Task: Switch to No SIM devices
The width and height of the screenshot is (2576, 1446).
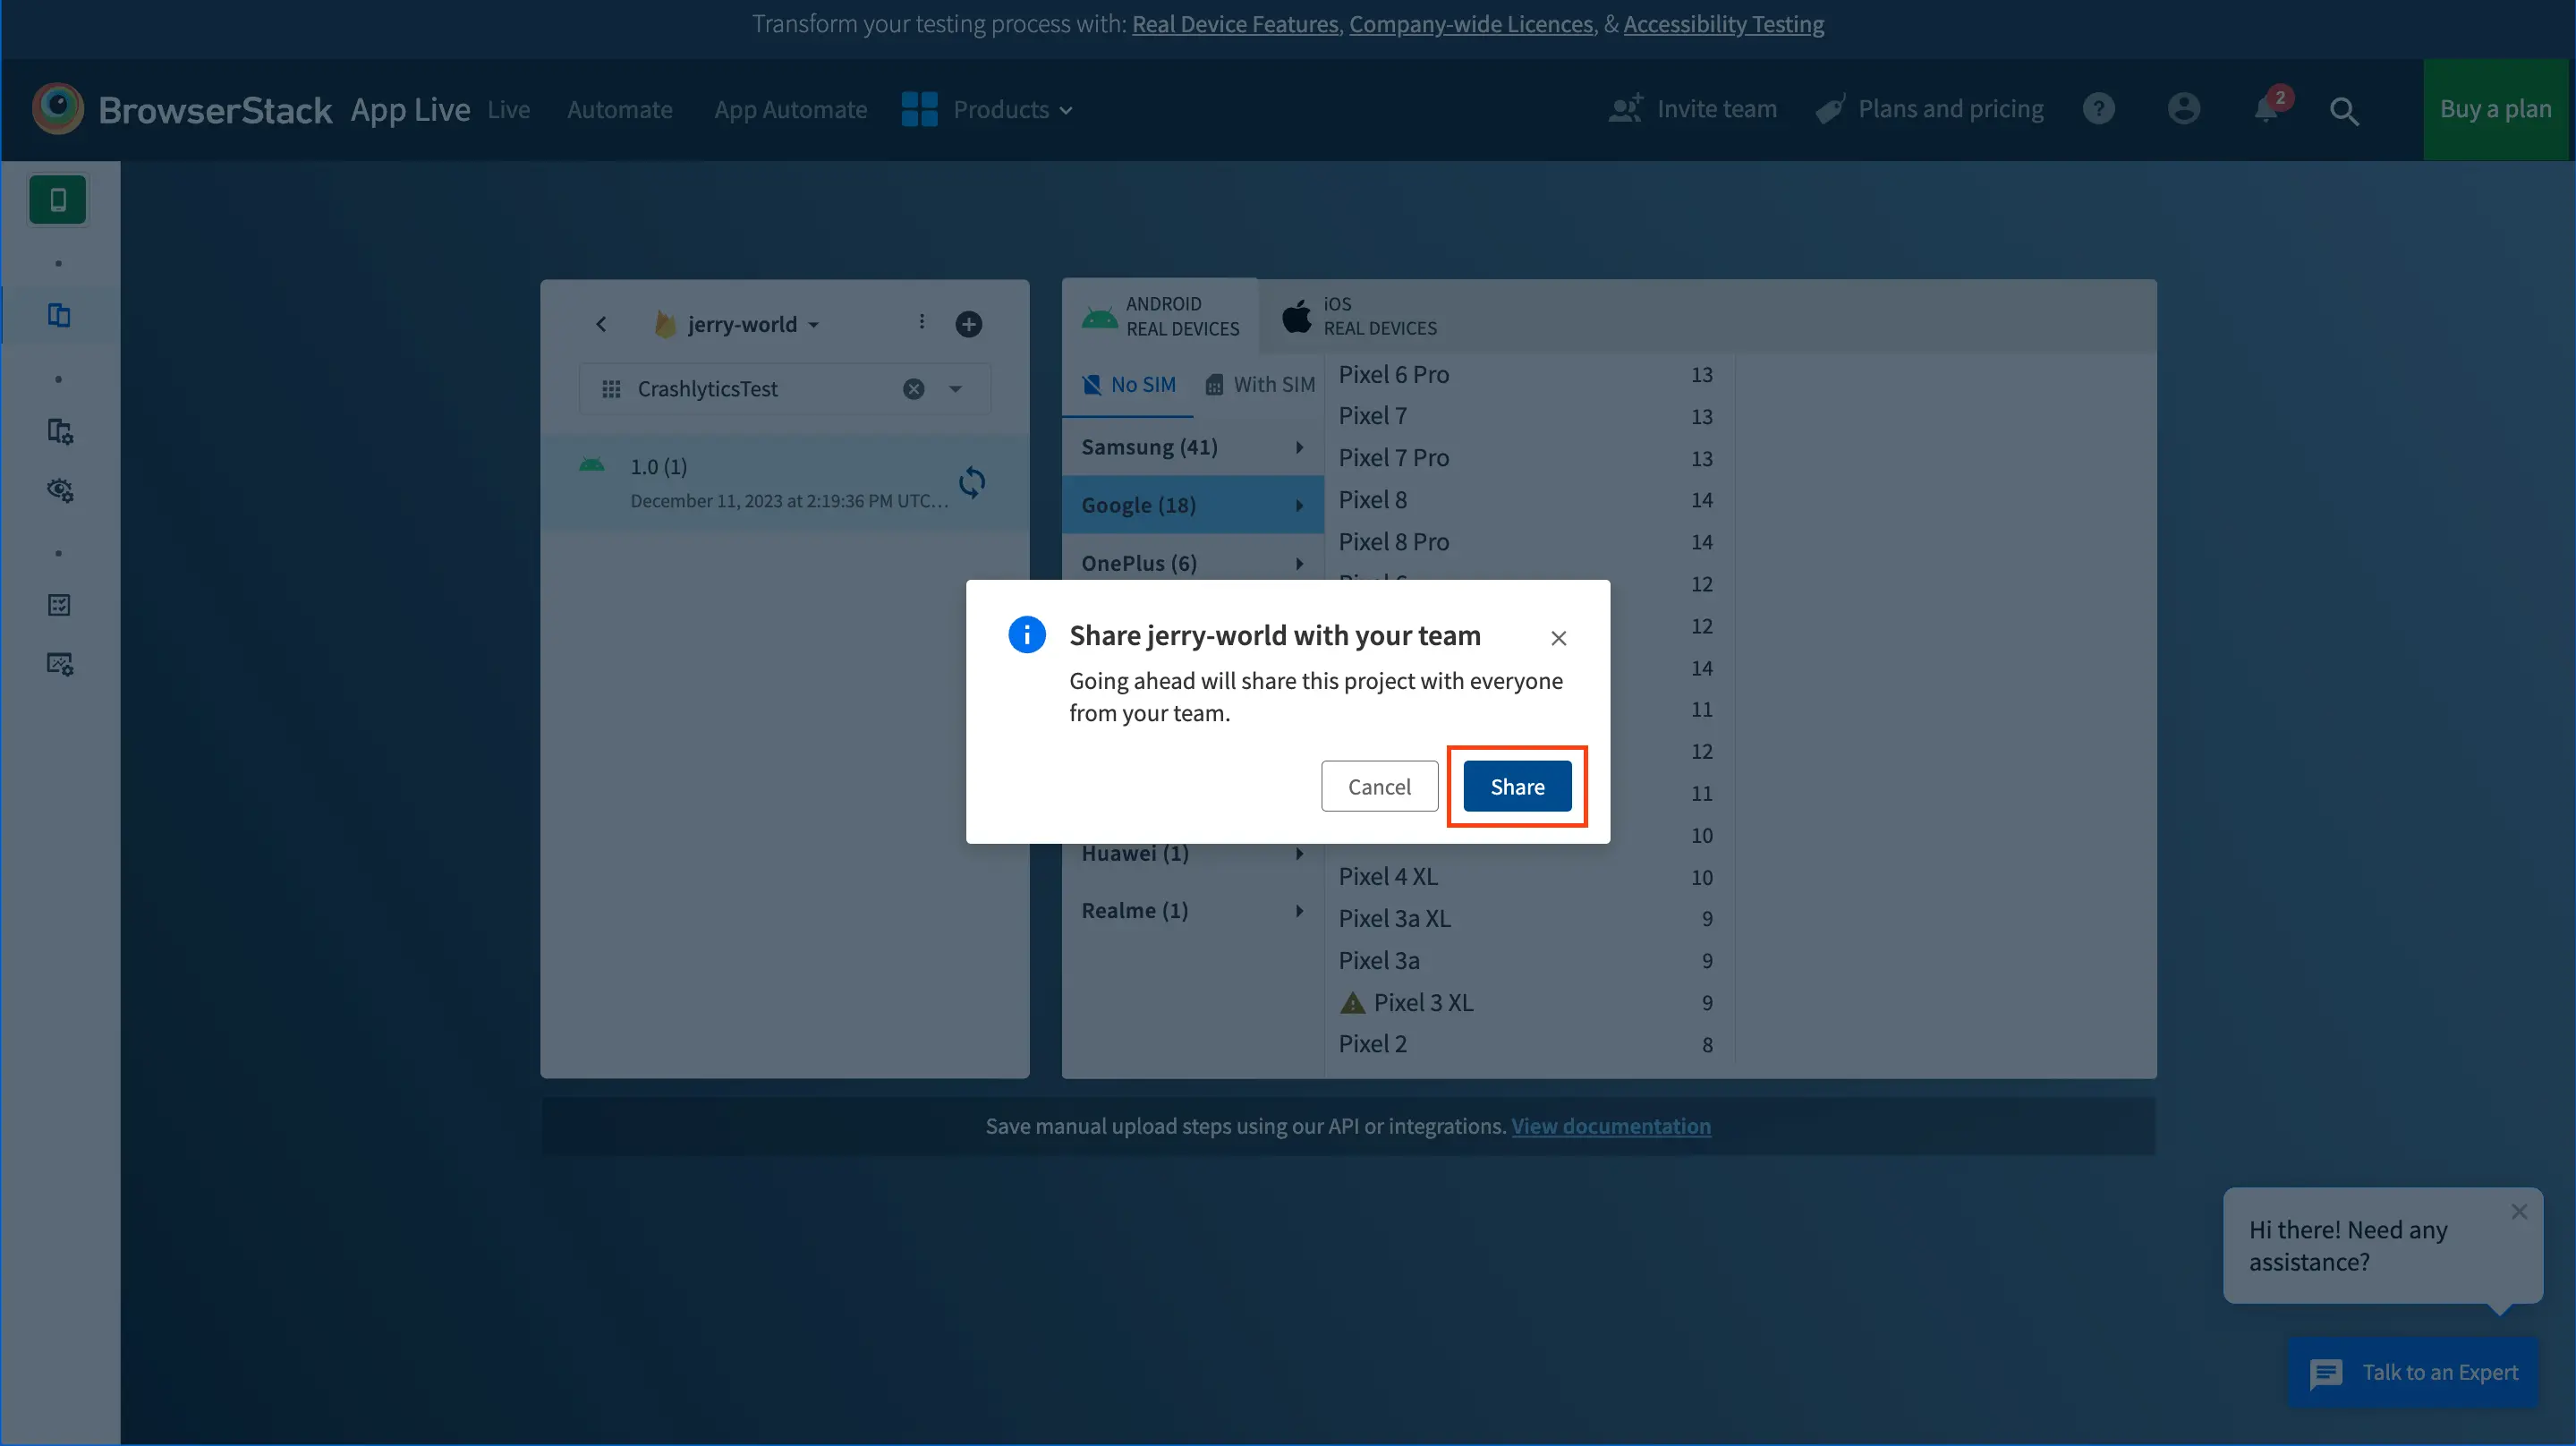Action: tap(1129, 385)
